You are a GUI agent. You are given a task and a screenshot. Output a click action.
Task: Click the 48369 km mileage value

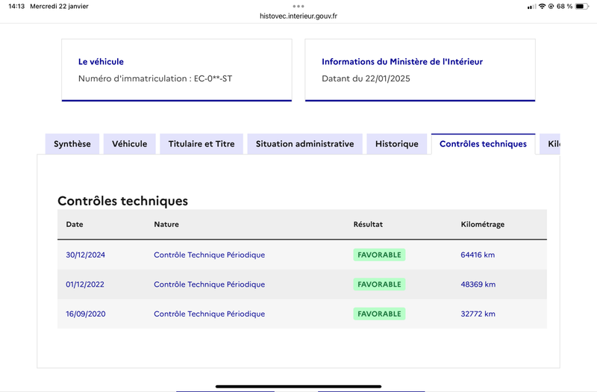tap(478, 284)
